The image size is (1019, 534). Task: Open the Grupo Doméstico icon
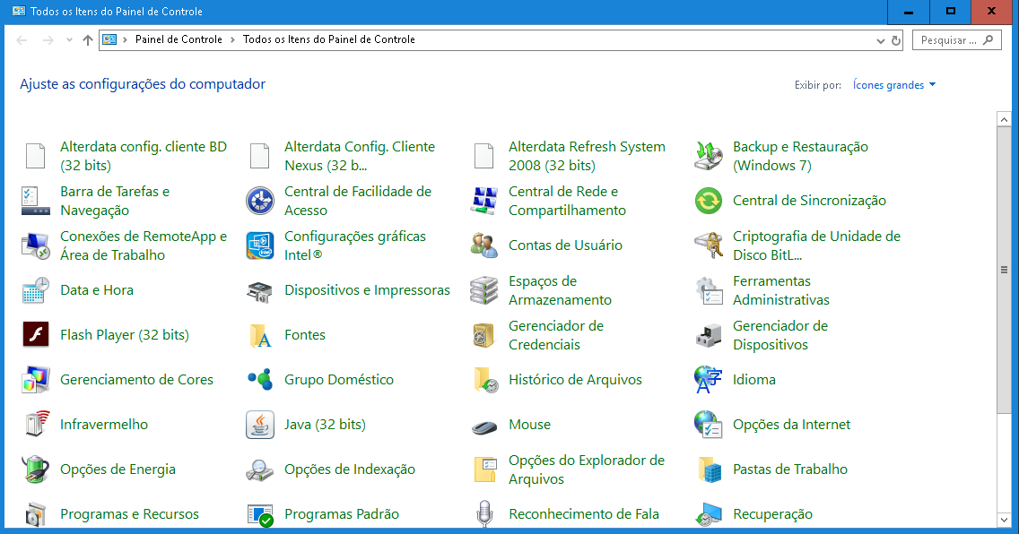coord(260,380)
